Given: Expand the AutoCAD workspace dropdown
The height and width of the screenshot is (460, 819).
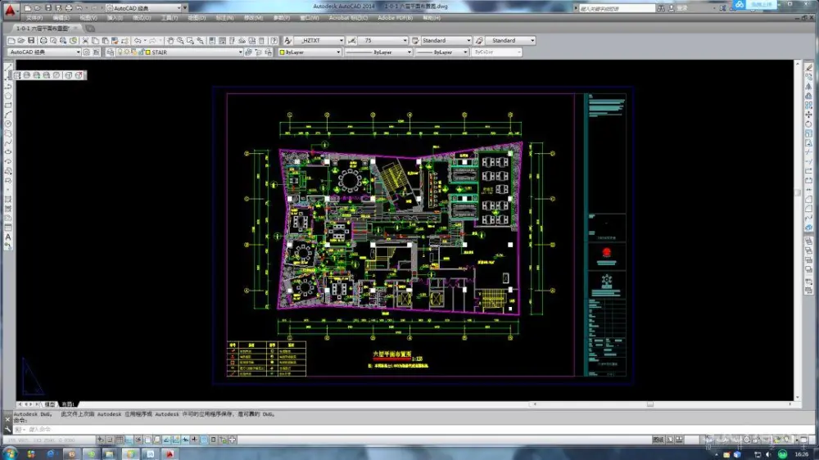Looking at the screenshot, I should pyautogui.click(x=78, y=52).
